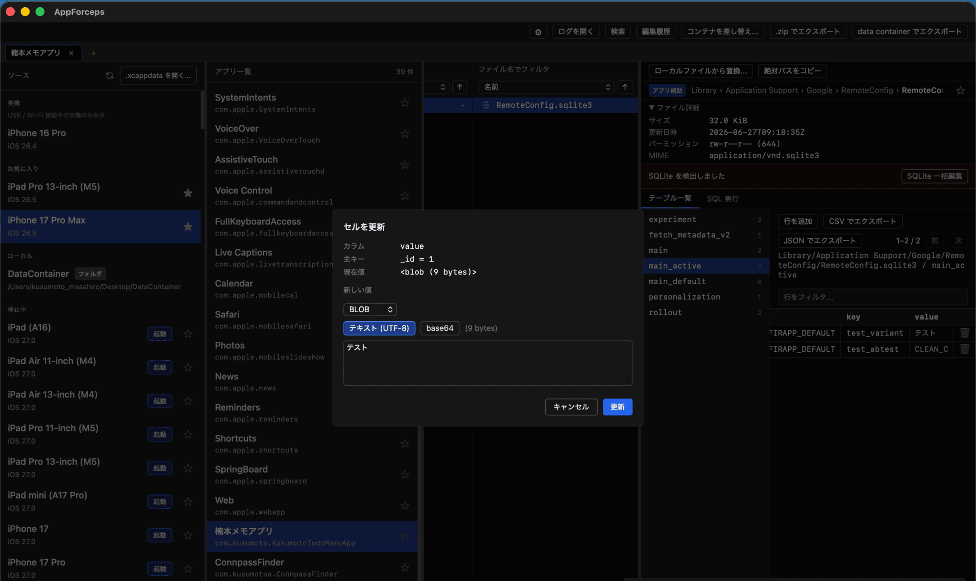Click the RemoteConfig.sqlite3 database file icon
The width and height of the screenshot is (976, 581).
[486, 105]
